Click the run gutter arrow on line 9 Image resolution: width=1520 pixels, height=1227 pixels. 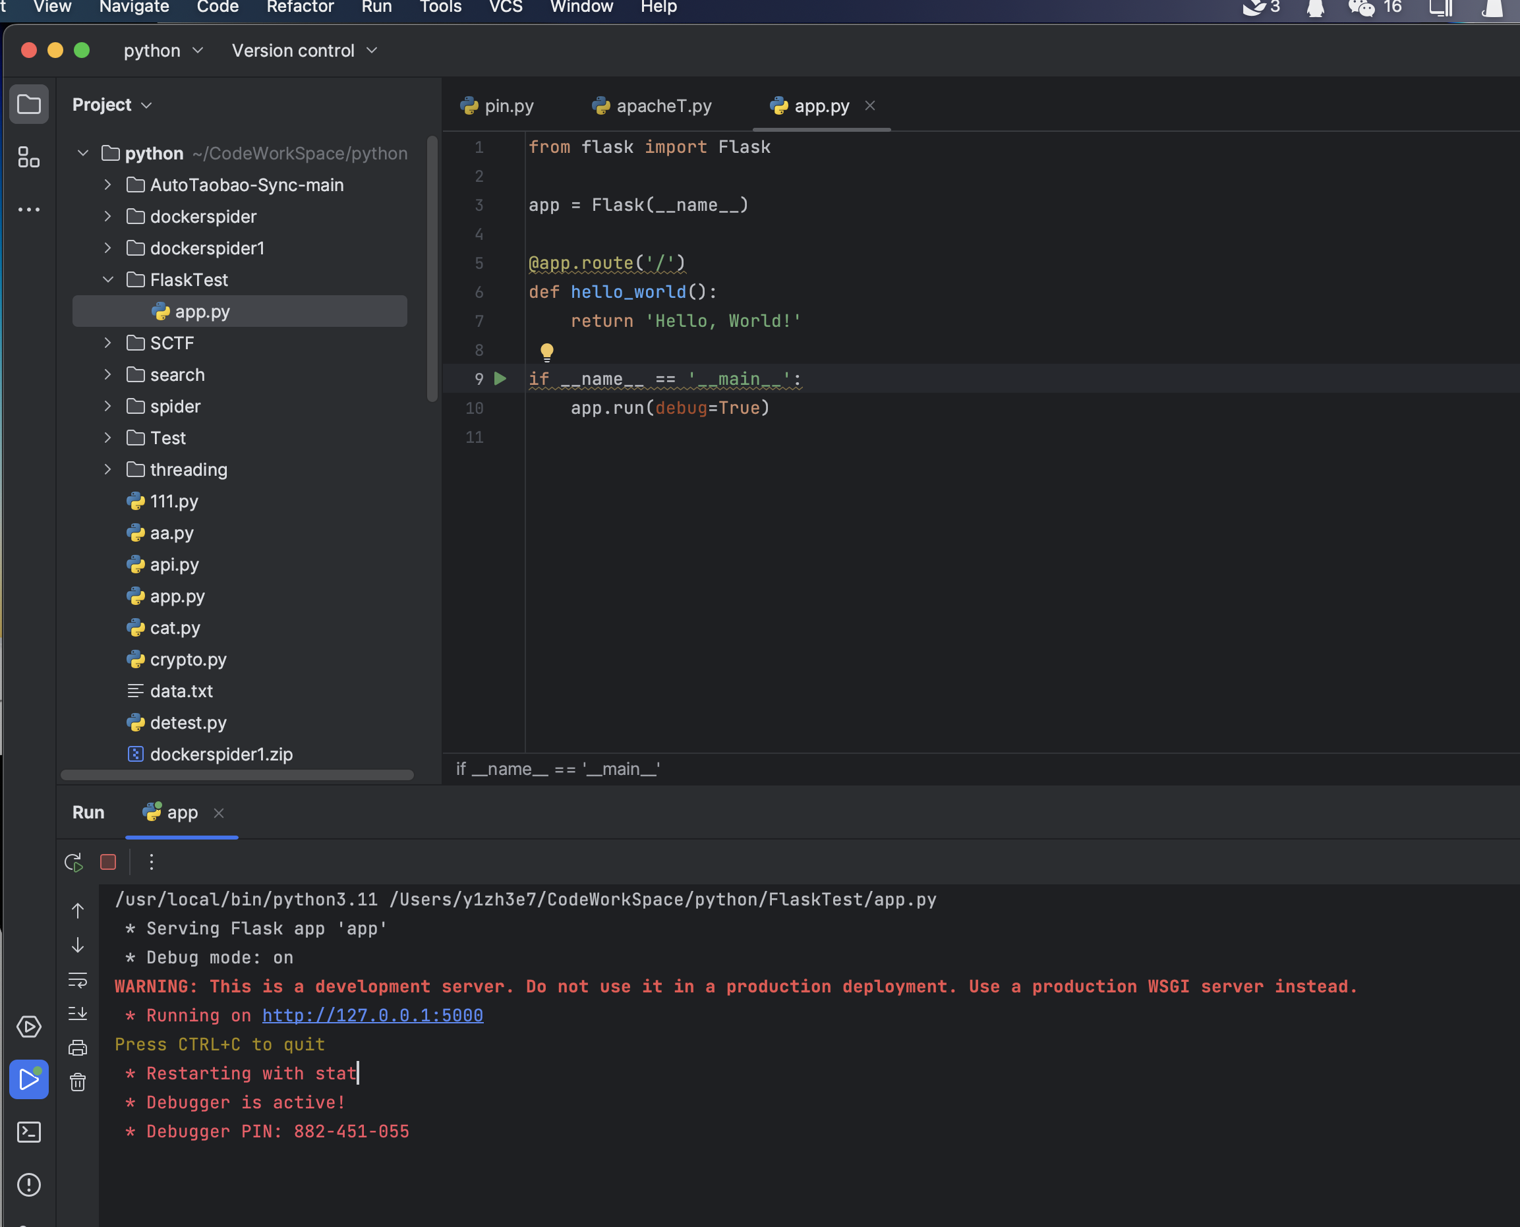500,379
